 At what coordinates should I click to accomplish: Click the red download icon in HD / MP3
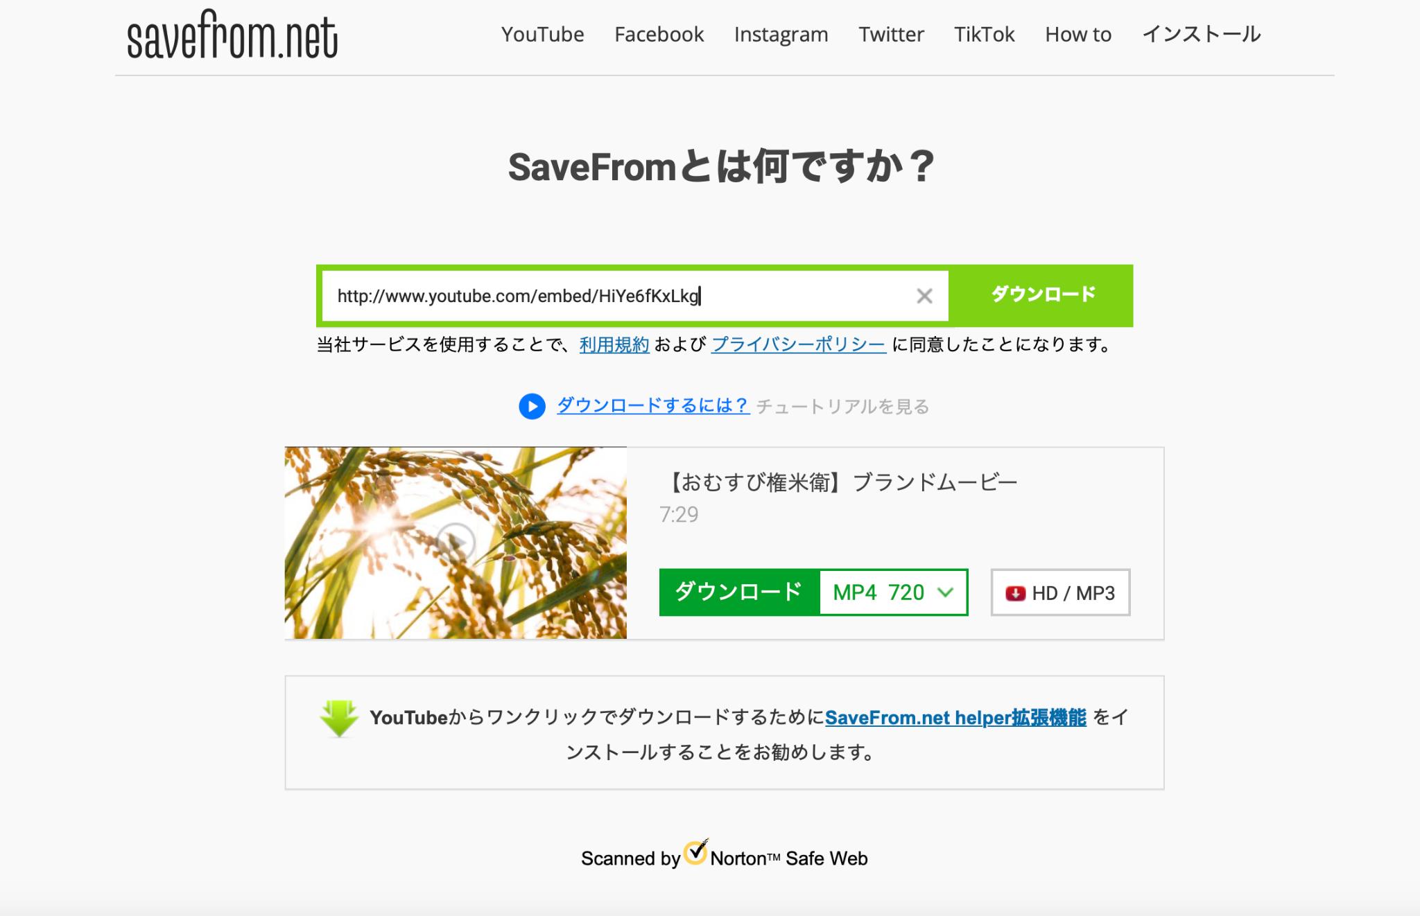[x=1015, y=593]
